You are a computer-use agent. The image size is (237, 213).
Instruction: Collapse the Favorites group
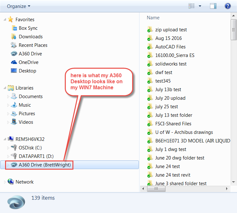click(5, 19)
